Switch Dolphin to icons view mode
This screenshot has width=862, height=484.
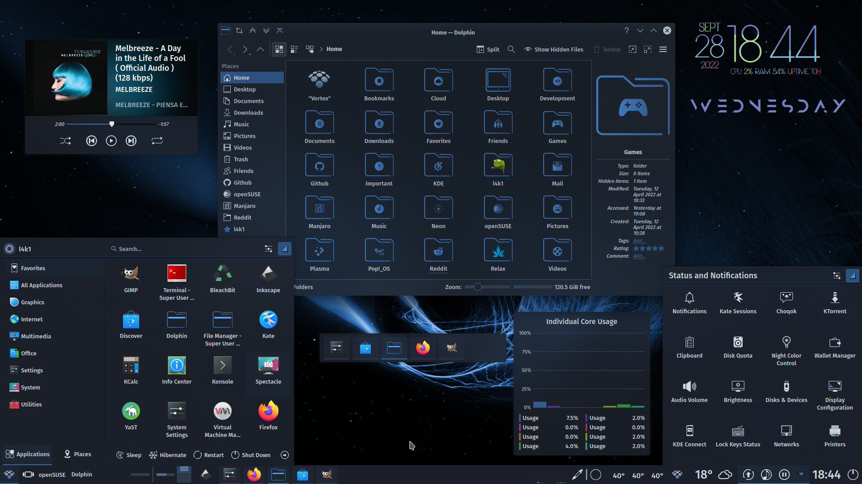[279, 49]
